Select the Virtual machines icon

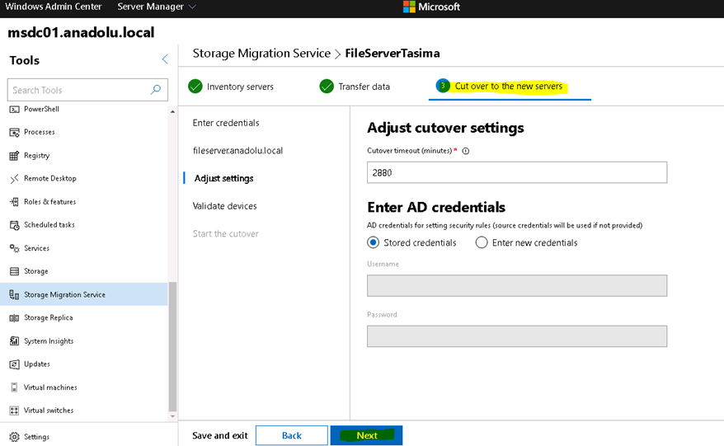[14, 387]
